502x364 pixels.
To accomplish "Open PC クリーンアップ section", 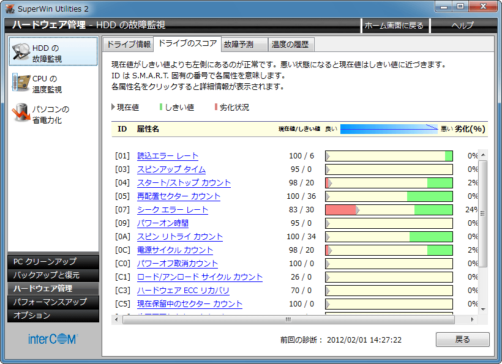I will (53, 262).
